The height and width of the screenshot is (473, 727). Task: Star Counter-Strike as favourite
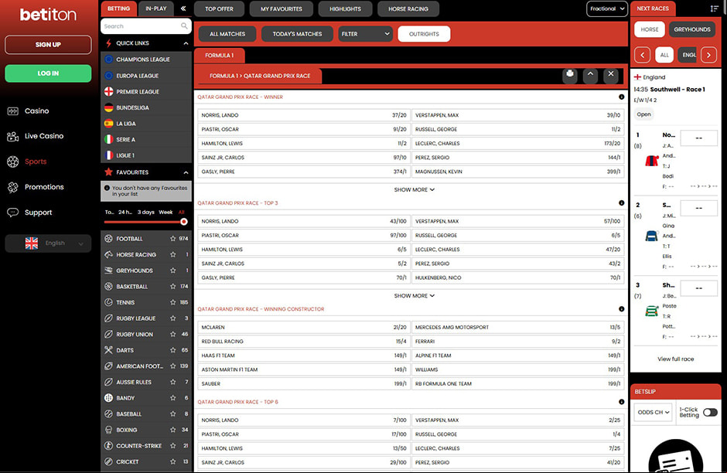173,446
